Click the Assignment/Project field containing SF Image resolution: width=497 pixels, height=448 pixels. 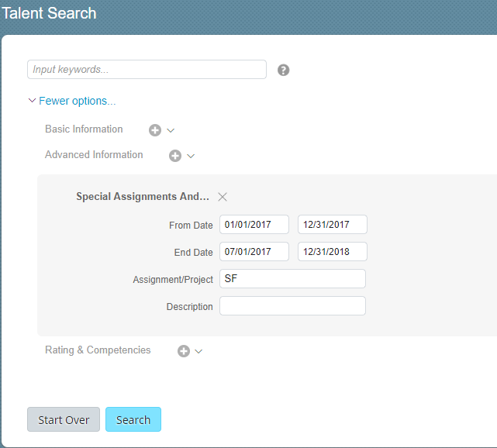292,279
